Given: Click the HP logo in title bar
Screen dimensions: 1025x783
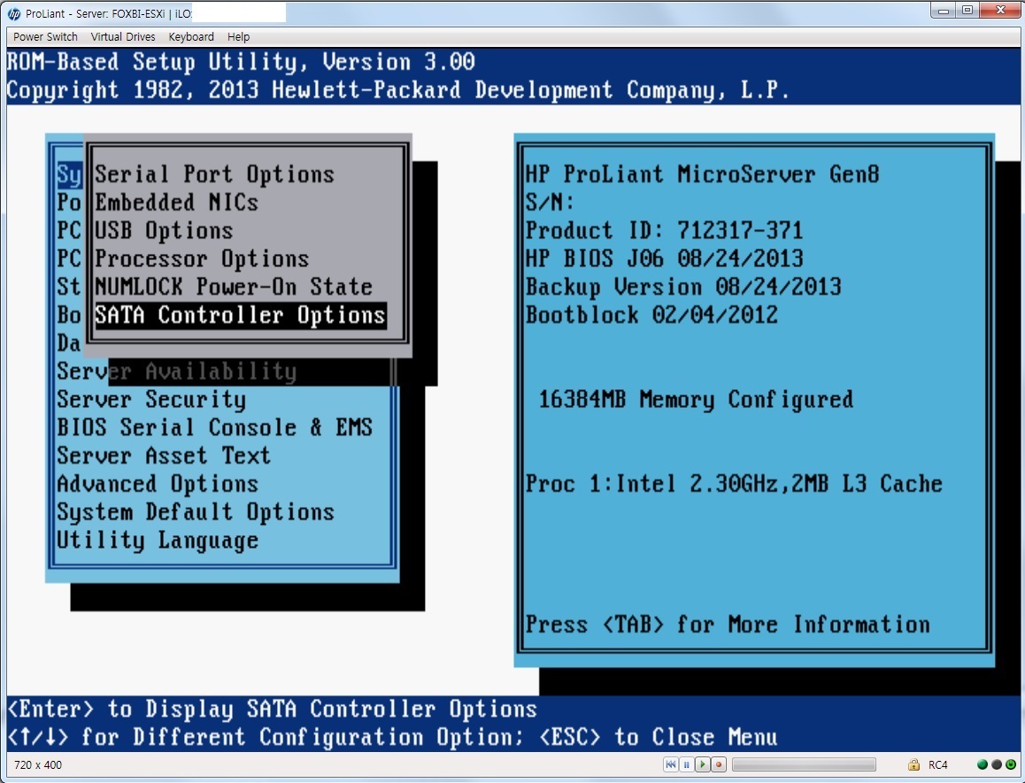Looking at the screenshot, I should click(14, 14).
